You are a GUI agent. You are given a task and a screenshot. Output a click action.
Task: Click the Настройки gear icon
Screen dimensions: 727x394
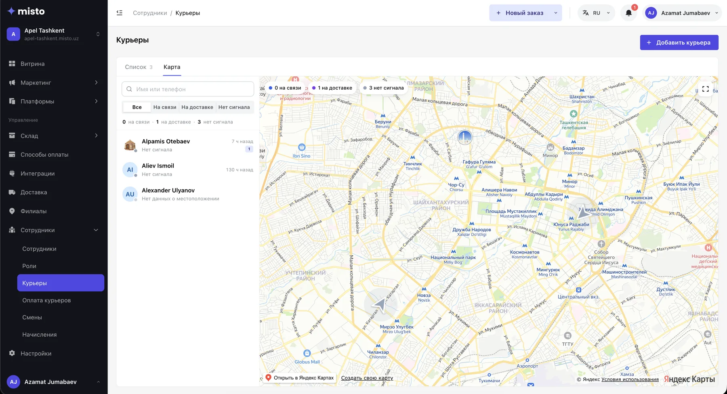[x=12, y=353]
